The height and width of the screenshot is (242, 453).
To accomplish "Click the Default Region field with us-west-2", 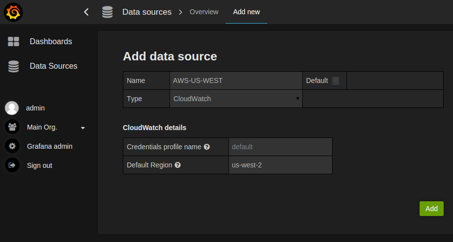I will point(280,165).
